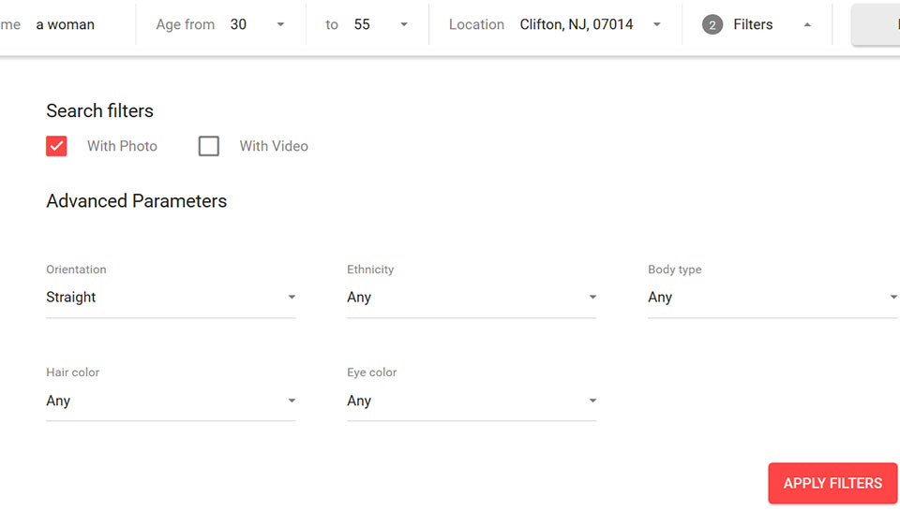The image size is (900, 525).
Task: Click the Location dropdown arrow
Action: (656, 25)
